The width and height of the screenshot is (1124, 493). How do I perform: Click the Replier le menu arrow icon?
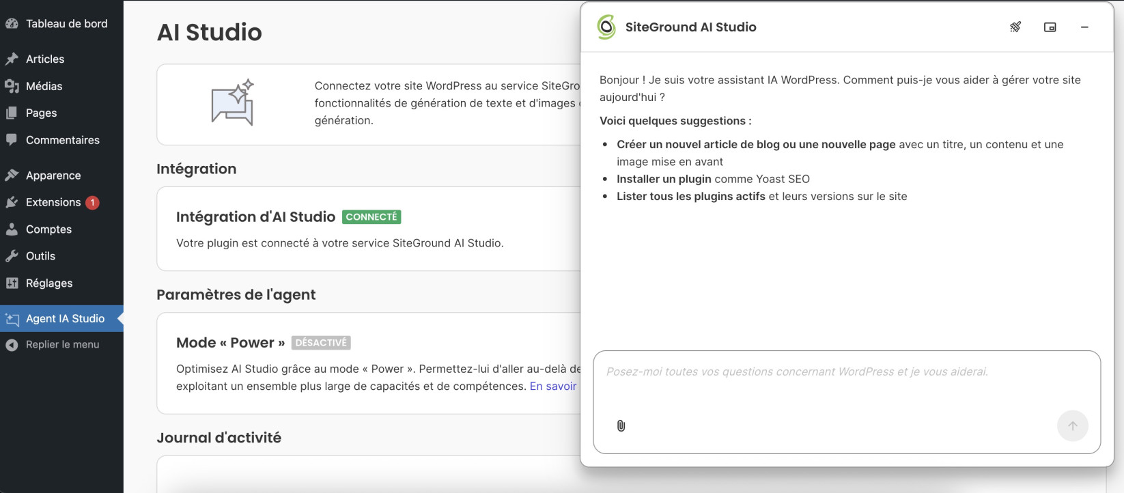[x=12, y=345]
